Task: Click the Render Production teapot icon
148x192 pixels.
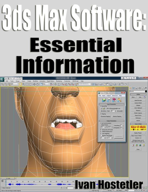Action: tap(125, 84)
